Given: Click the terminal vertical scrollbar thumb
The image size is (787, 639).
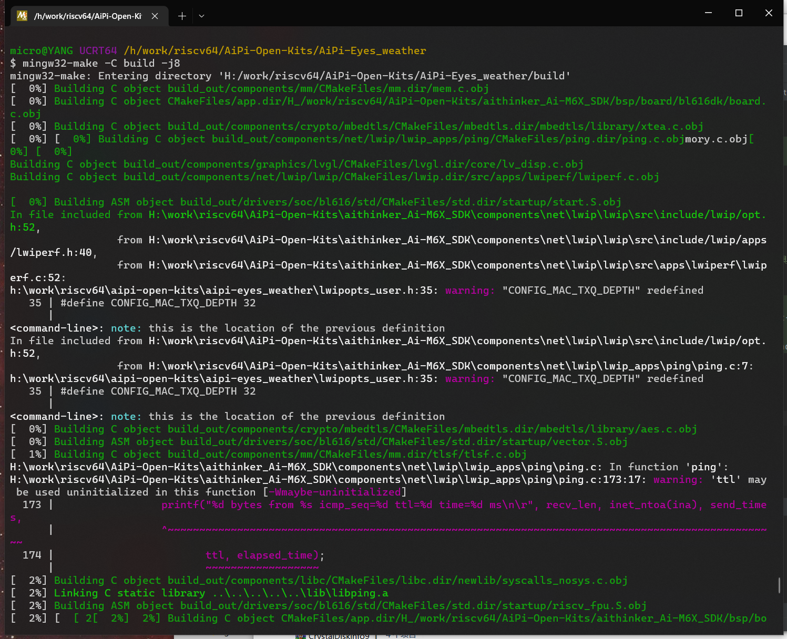Looking at the screenshot, I should [779, 585].
